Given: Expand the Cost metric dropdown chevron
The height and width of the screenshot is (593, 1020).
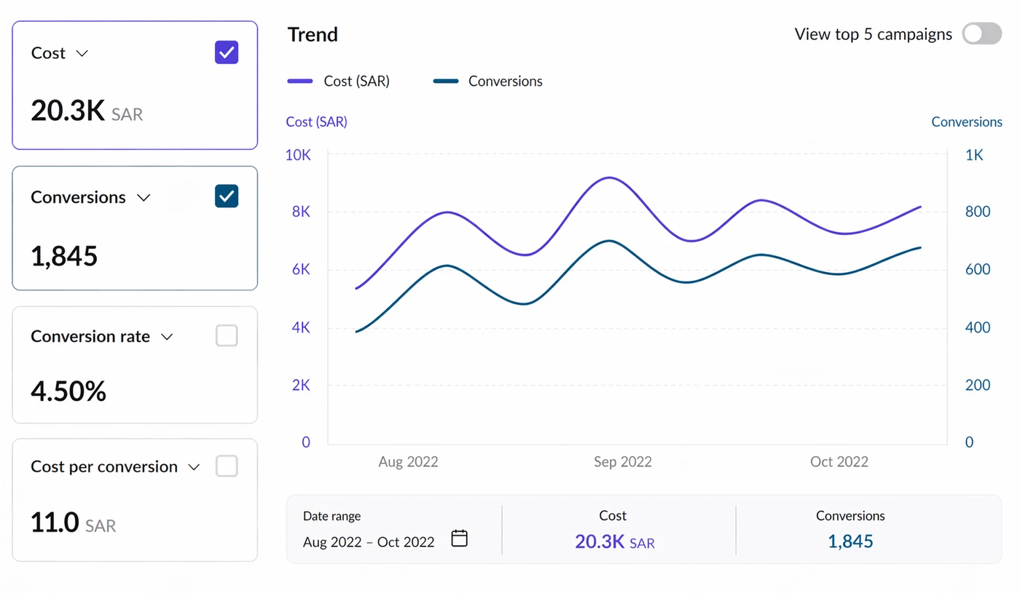Looking at the screenshot, I should point(82,53).
